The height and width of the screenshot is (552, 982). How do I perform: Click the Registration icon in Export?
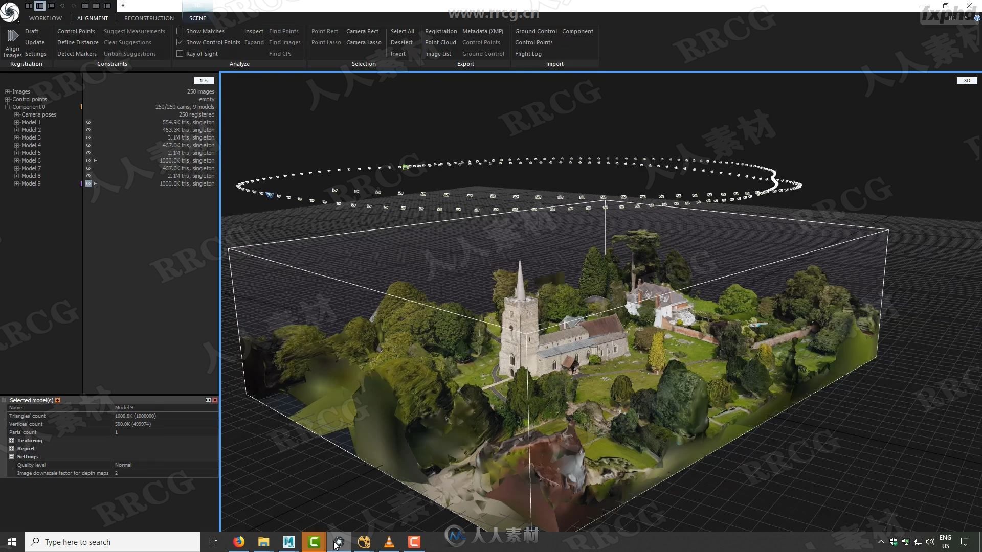441,31
